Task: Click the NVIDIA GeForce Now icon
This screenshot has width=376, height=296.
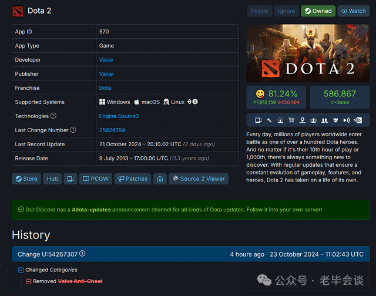Action: pyautogui.click(x=358, y=120)
